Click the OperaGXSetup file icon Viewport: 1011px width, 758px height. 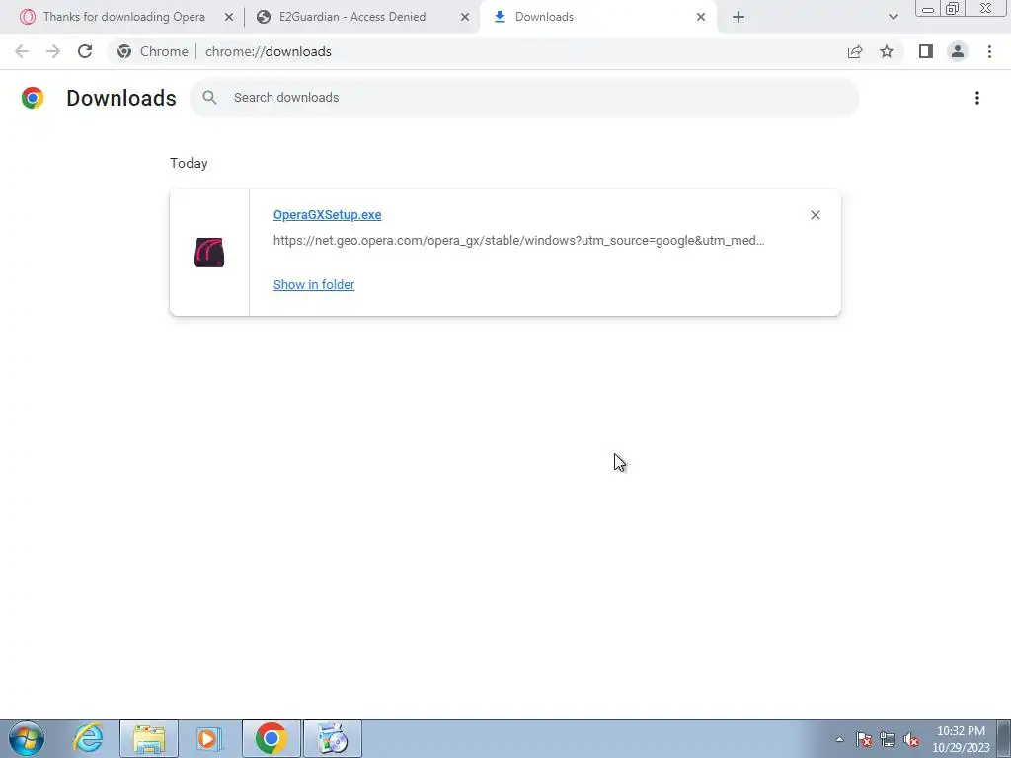(x=209, y=253)
